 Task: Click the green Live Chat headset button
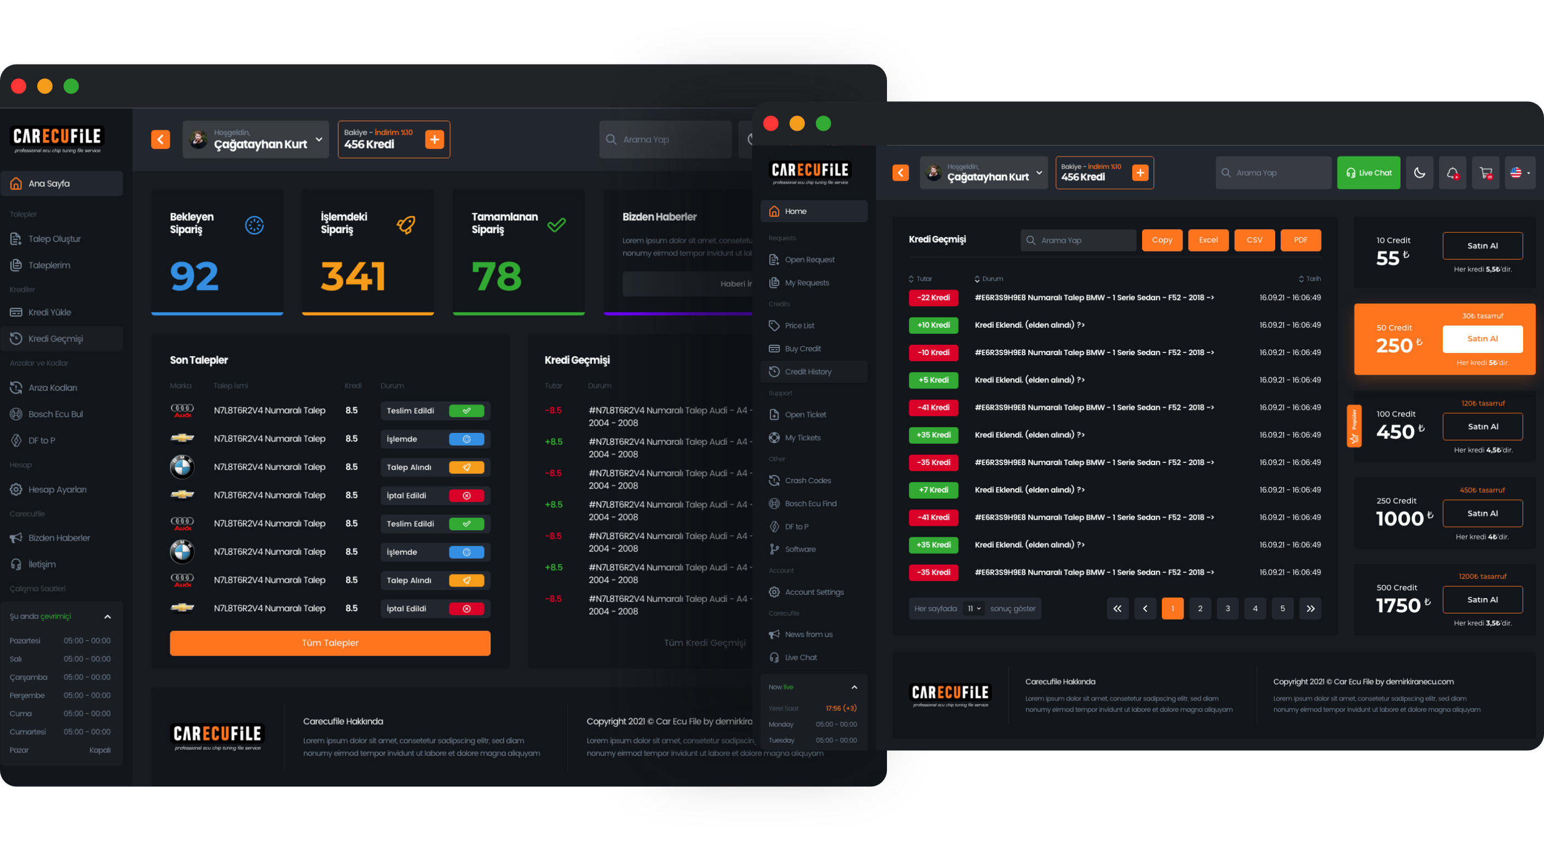pos(1368,172)
